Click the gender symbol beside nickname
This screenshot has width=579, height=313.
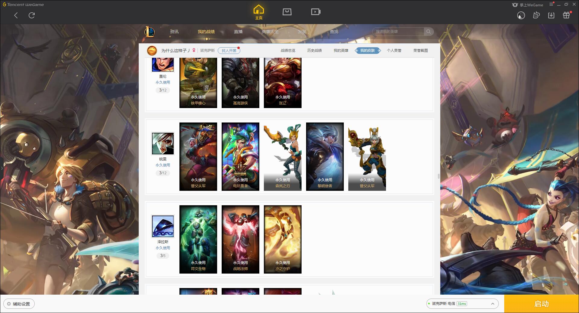(194, 50)
